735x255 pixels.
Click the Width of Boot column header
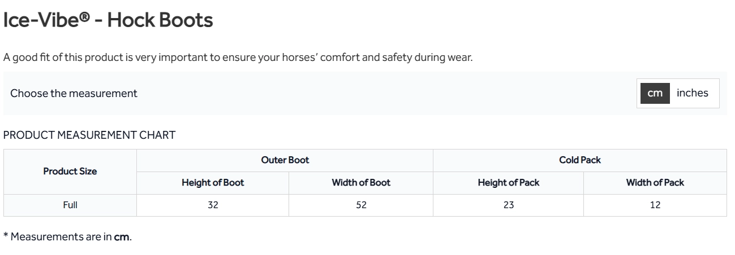click(x=361, y=183)
